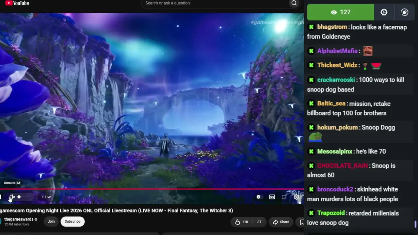
Task: Dislike the video showing 37
Action: coord(259,222)
